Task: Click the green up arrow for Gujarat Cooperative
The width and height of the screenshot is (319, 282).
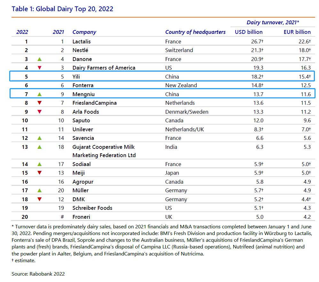Action: [x=39, y=147]
